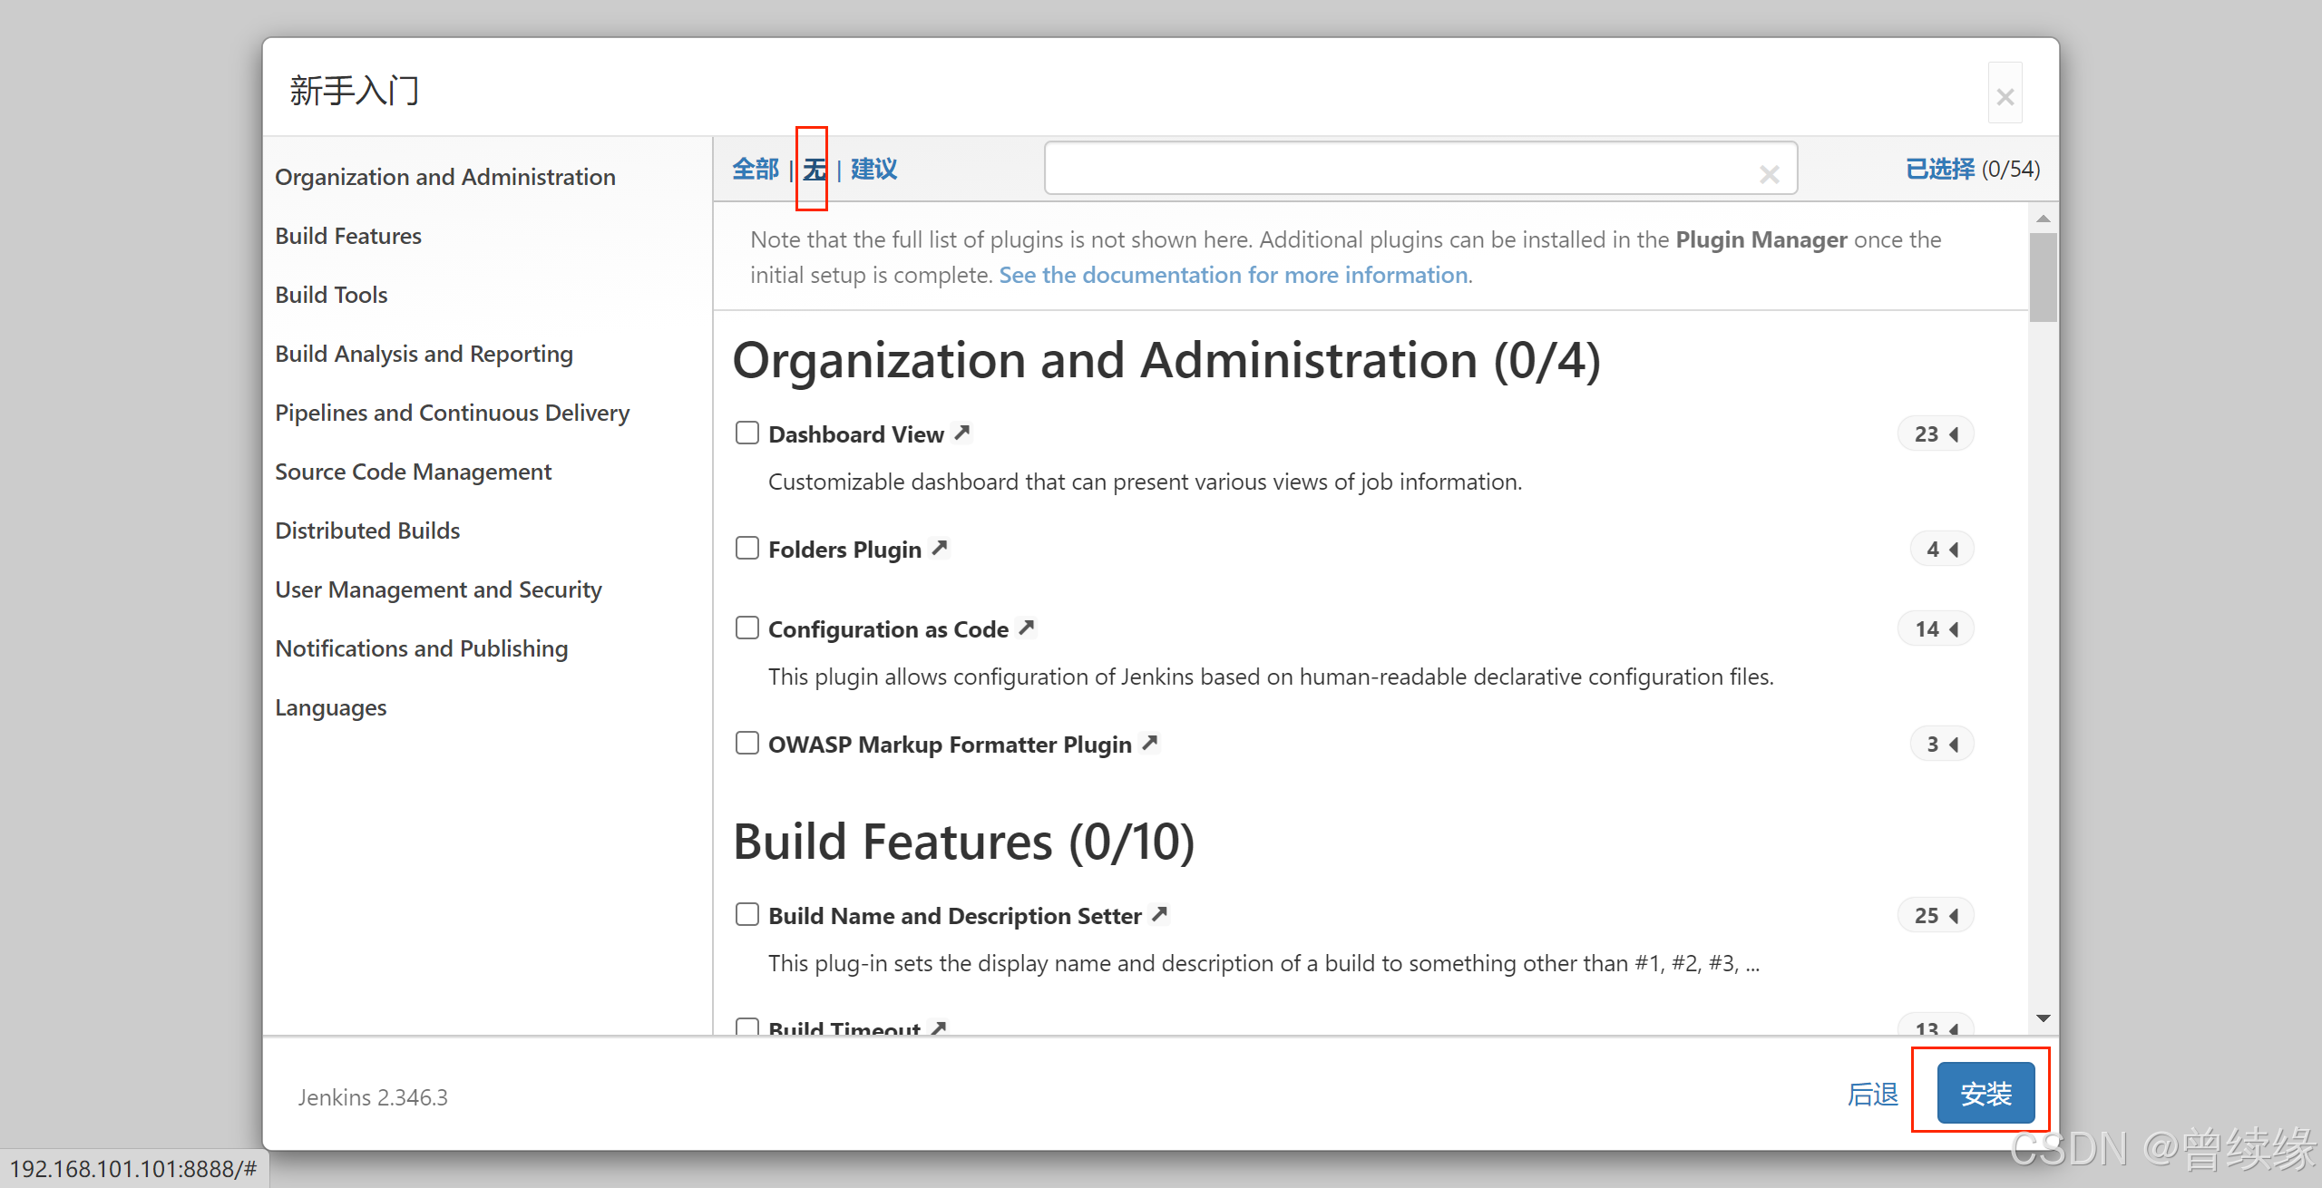2322x1188 pixels.
Task: Go to Source Code Management category
Action: [414, 472]
